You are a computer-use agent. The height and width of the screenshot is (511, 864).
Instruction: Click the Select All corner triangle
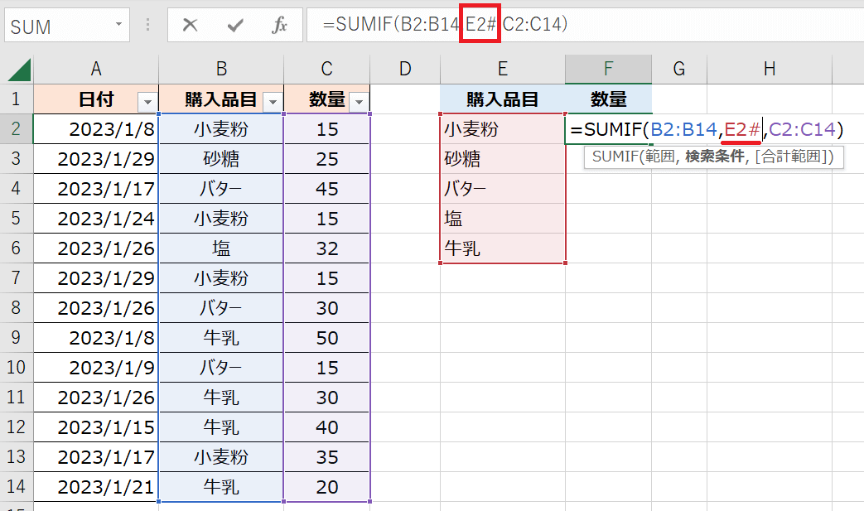click(x=18, y=70)
